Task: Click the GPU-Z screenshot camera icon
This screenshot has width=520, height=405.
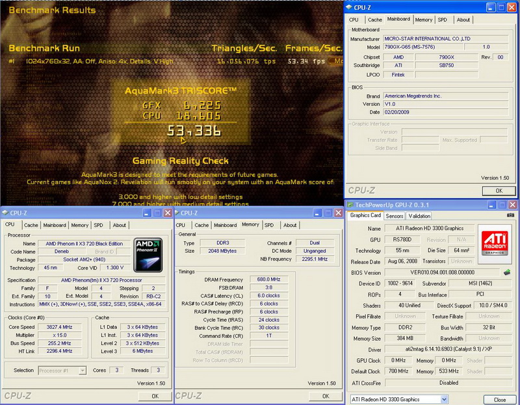Action: click(510, 215)
